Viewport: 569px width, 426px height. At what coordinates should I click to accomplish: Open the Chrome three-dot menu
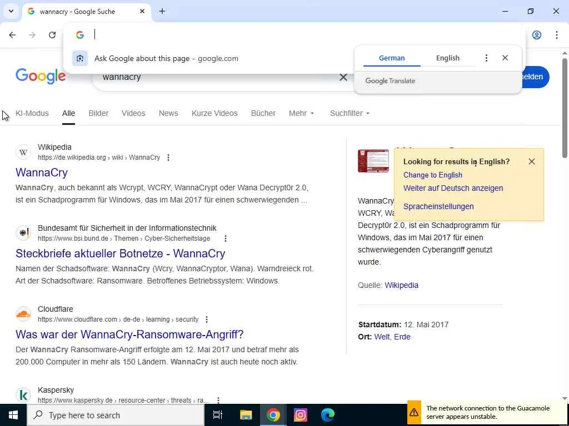(557, 35)
